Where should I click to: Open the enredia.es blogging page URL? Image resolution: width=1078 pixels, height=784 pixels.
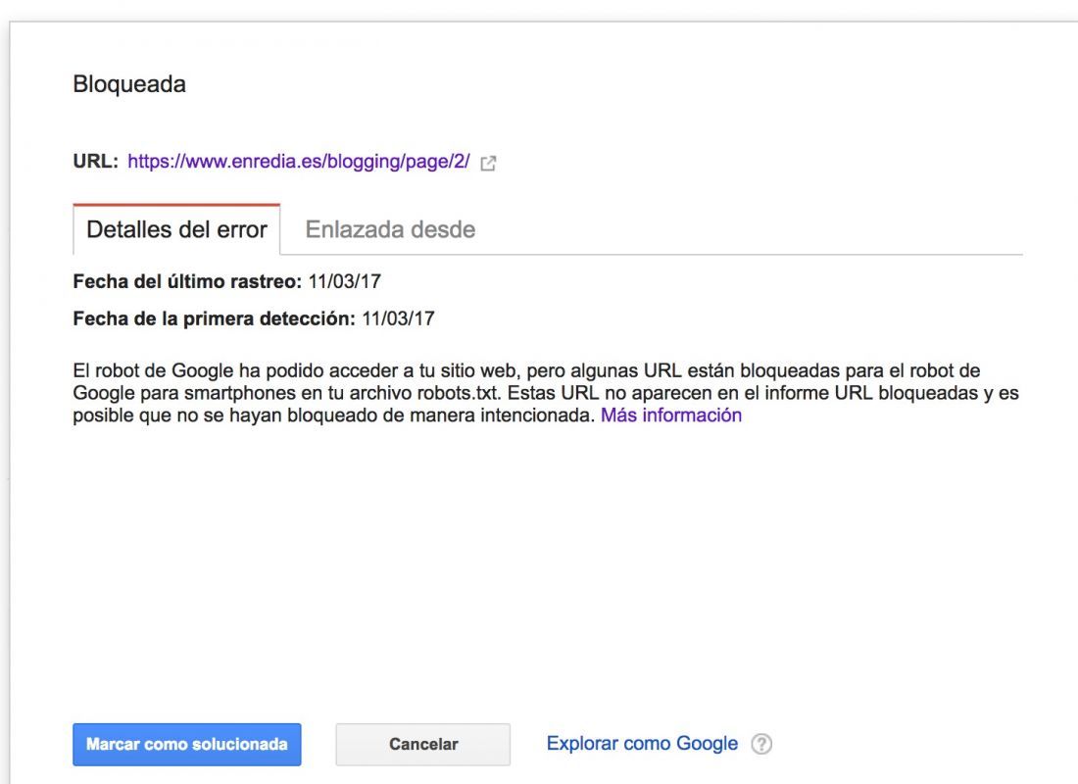(x=299, y=162)
